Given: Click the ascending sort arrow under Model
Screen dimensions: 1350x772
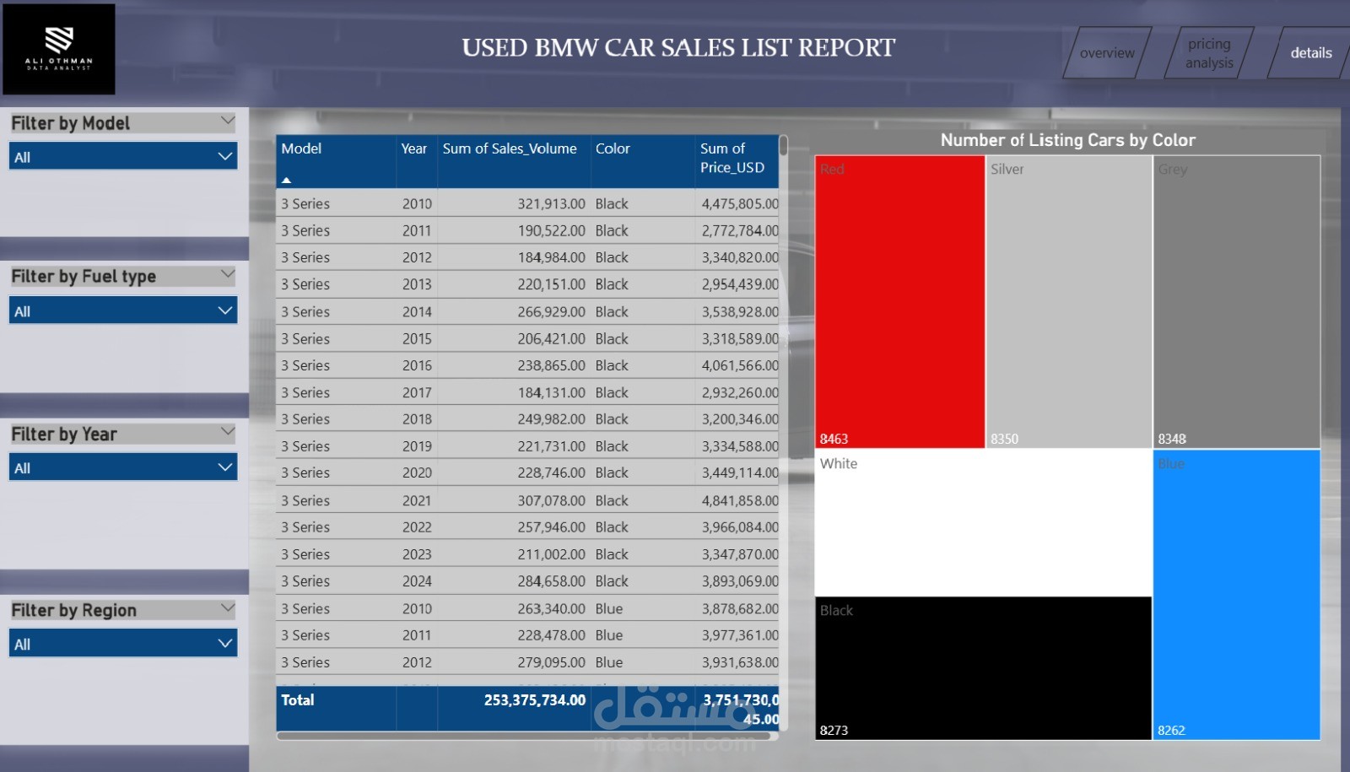Looking at the screenshot, I should pyautogui.click(x=287, y=180).
